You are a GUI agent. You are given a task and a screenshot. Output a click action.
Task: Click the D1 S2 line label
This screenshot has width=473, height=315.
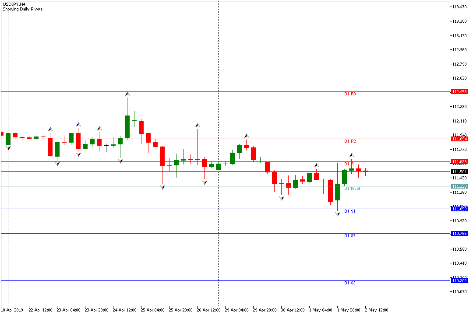point(350,236)
